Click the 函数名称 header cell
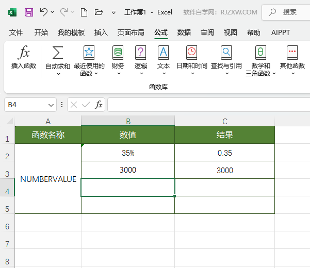Screen dimensions: 310x268 tap(48, 135)
